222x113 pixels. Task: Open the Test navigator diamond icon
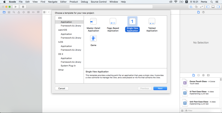[x=24, y=12]
